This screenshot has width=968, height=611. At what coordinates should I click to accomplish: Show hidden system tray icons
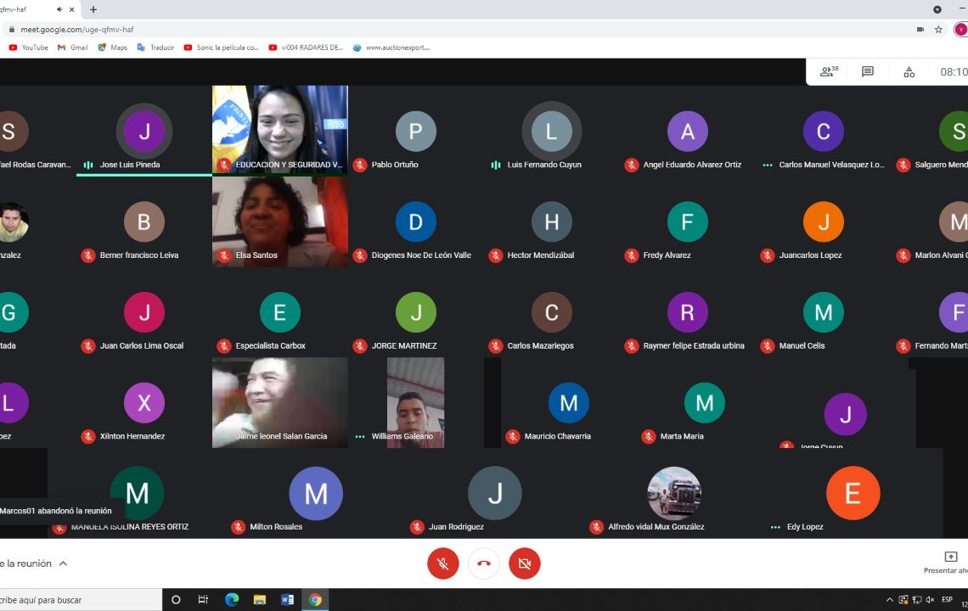[x=889, y=600]
